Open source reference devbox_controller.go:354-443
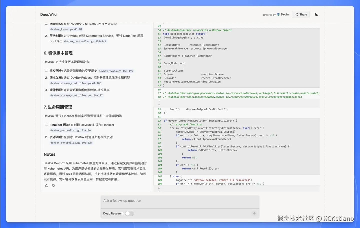Screen dimensions: 360x228 (x=85, y=41)
